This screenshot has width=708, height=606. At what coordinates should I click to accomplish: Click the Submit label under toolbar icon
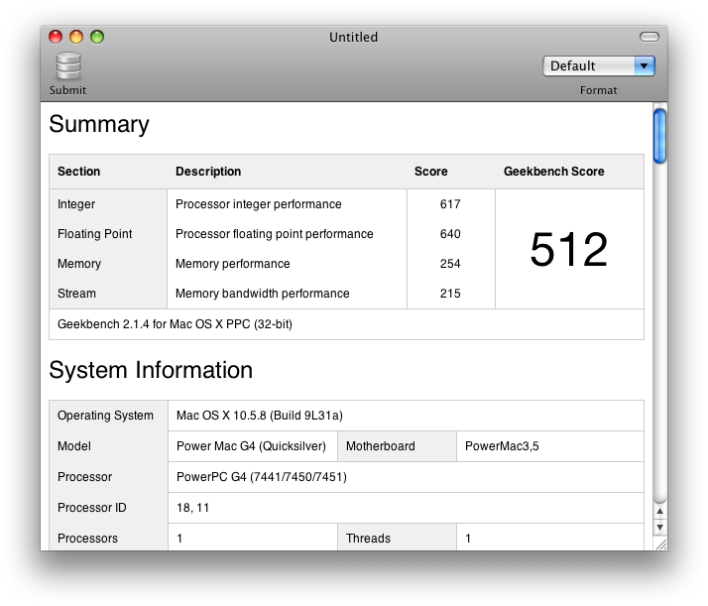point(67,90)
